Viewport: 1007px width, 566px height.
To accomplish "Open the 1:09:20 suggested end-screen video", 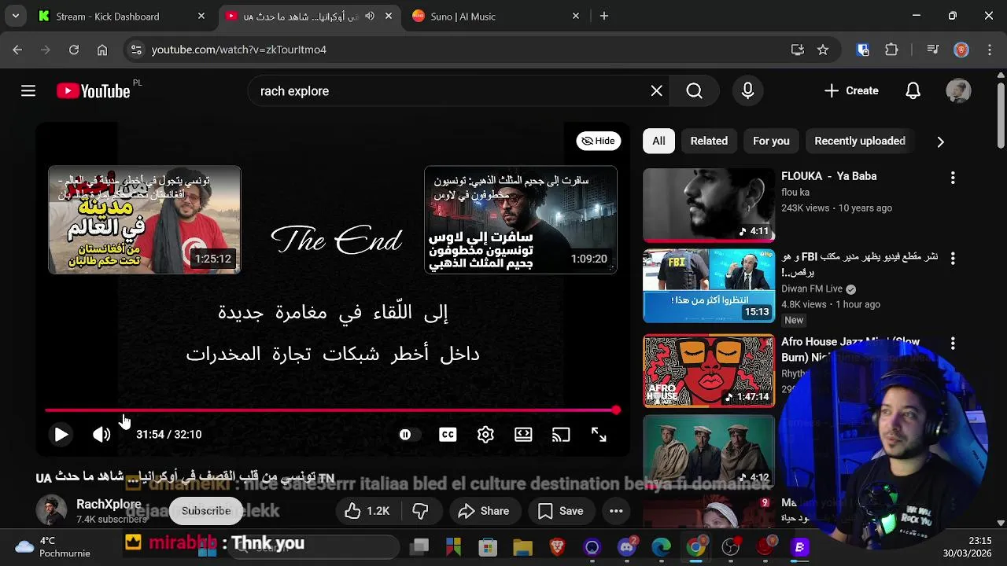I will (521, 219).
